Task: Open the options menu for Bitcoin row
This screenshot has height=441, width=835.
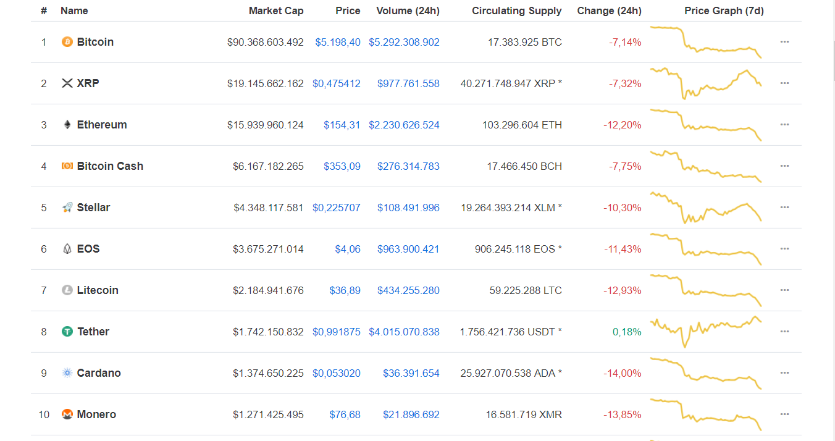Action: click(784, 42)
